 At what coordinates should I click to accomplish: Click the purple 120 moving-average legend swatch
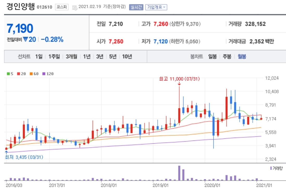coord(44,74)
